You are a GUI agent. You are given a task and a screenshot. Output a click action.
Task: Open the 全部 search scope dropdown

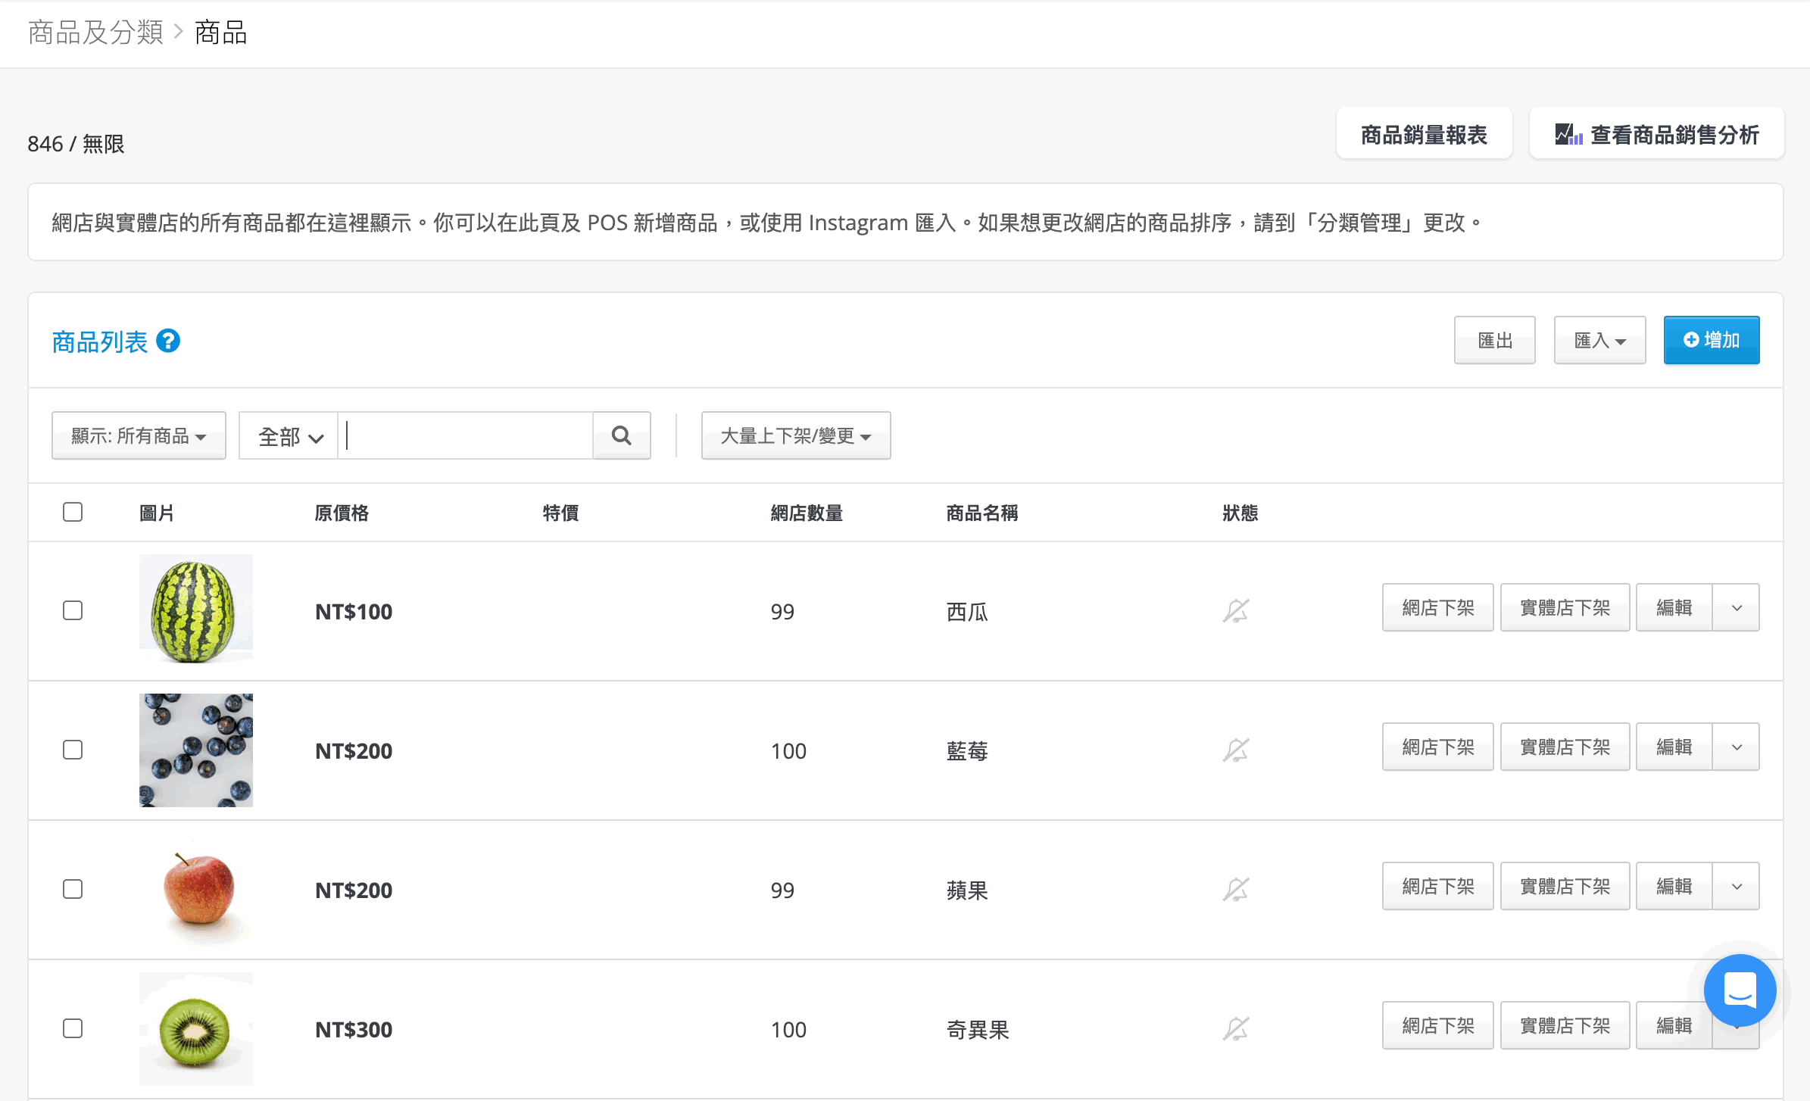point(290,436)
